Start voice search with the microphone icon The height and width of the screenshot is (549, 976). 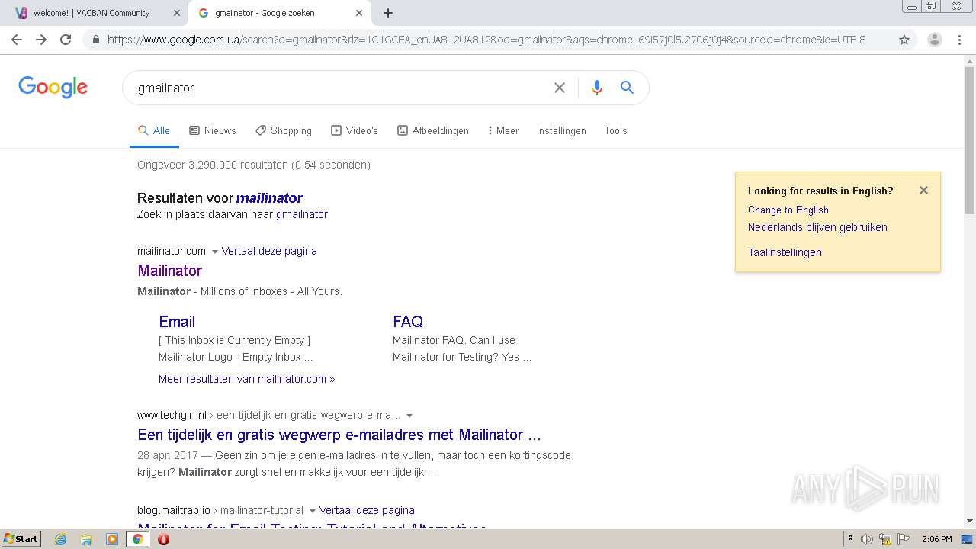[x=597, y=88]
